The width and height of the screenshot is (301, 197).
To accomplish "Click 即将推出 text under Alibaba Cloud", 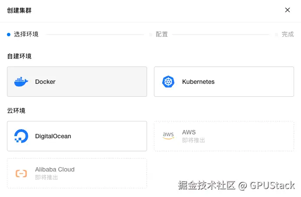I will tap(46, 178).
